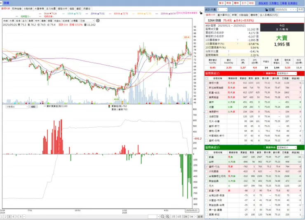Click the red icon in 區間買超15 header
The image size is (305, 220).
pos(299,73)
